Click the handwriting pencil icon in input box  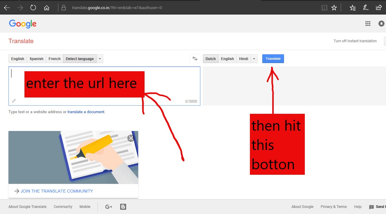(x=14, y=101)
